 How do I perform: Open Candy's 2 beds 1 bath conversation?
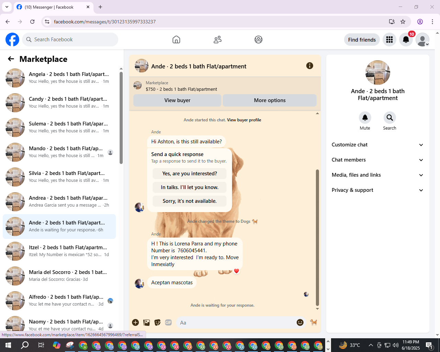tap(59, 103)
